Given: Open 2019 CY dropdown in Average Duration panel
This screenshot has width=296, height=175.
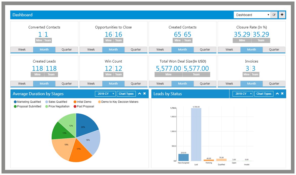Looking at the screenshot, I should (105, 94).
